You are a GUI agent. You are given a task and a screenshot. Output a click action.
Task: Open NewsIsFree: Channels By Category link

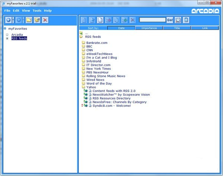coord(120,102)
